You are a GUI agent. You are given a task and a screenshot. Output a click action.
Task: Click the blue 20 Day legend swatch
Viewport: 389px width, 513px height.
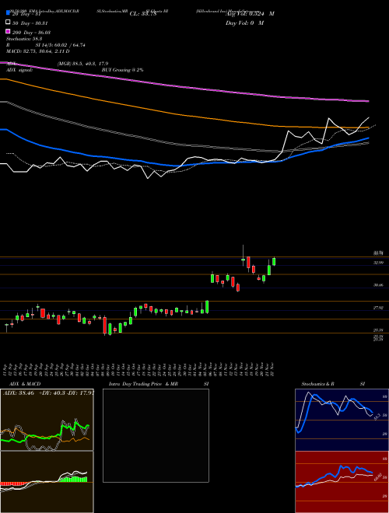(x=8, y=13)
